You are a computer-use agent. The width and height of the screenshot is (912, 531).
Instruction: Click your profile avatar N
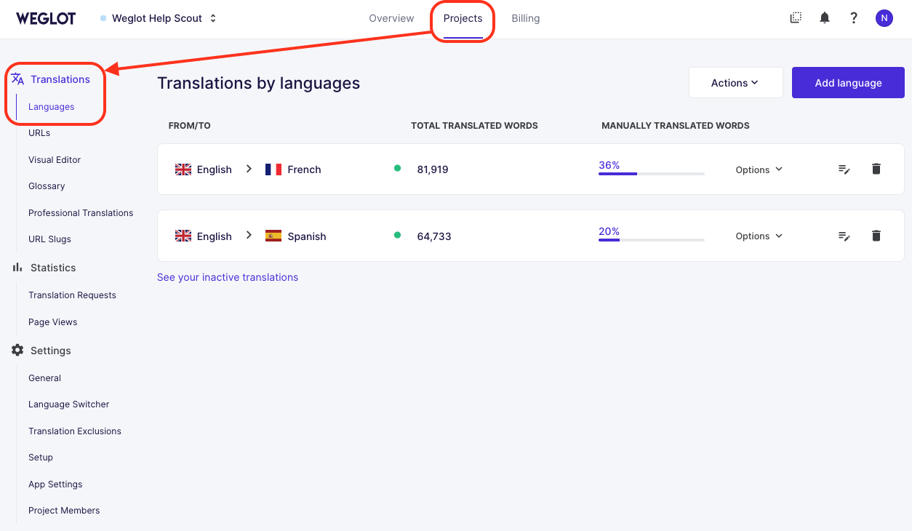[x=884, y=17]
